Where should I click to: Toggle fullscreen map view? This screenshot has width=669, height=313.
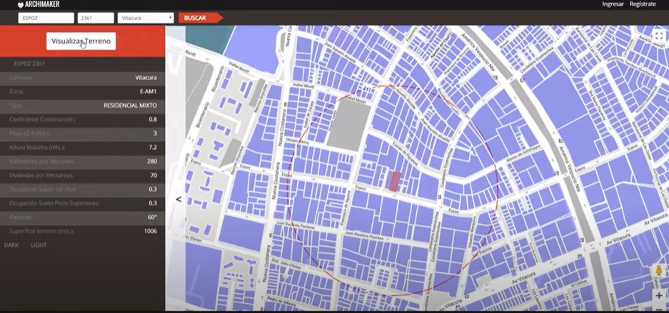(659, 36)
